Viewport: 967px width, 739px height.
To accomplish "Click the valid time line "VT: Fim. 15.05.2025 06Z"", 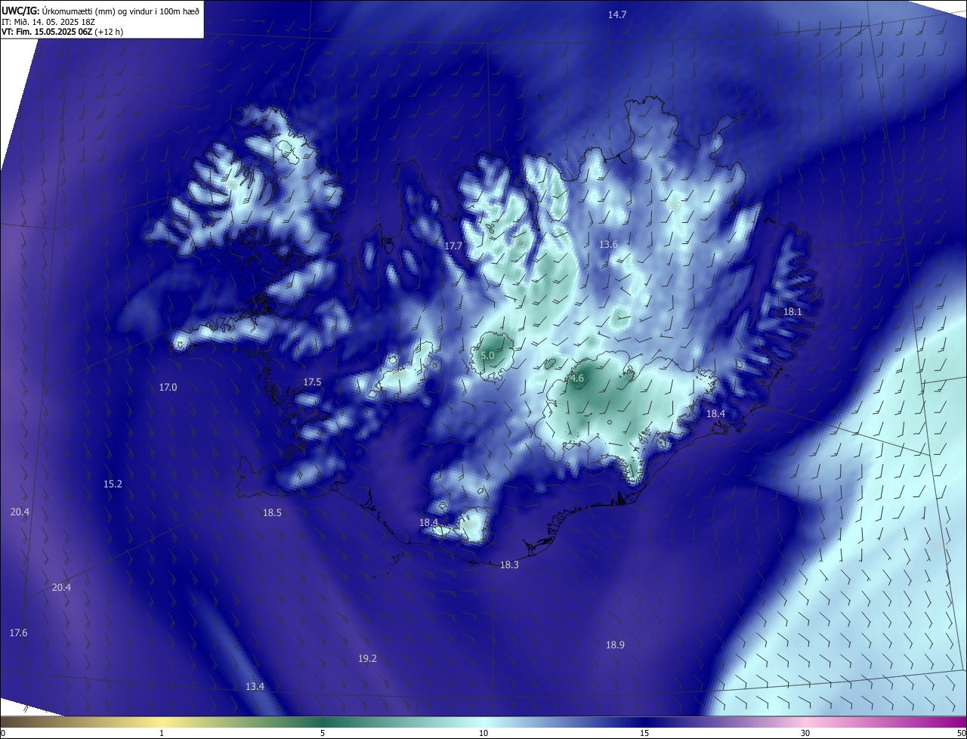I will (x=48, y=32).
